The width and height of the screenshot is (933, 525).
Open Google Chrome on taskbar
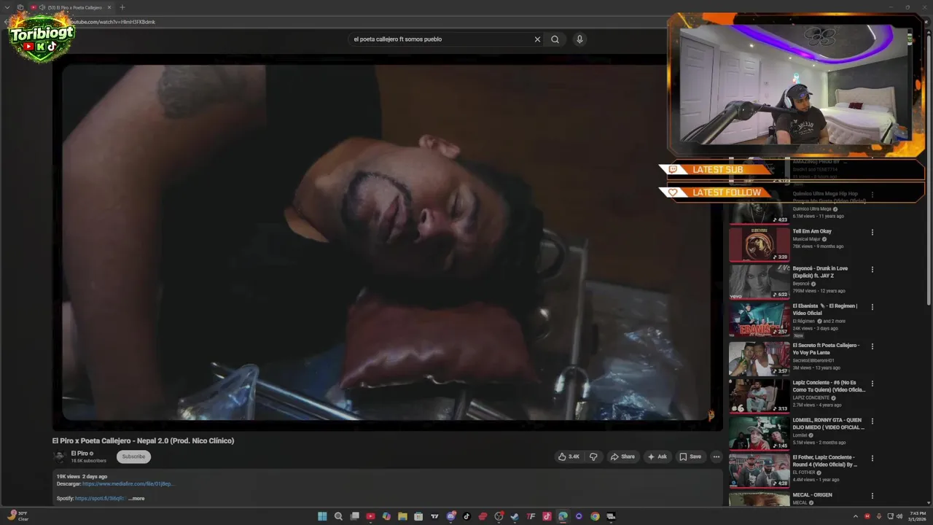pos(595,516)
